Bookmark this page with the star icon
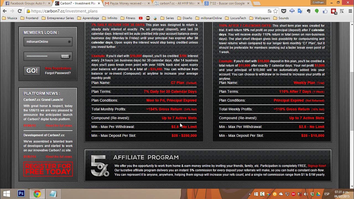 (275, 11)
